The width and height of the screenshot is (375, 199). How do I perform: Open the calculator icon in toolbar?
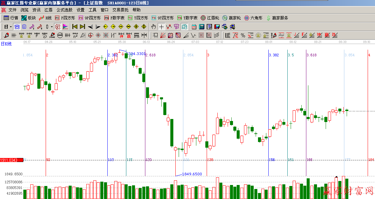point(202,27)
